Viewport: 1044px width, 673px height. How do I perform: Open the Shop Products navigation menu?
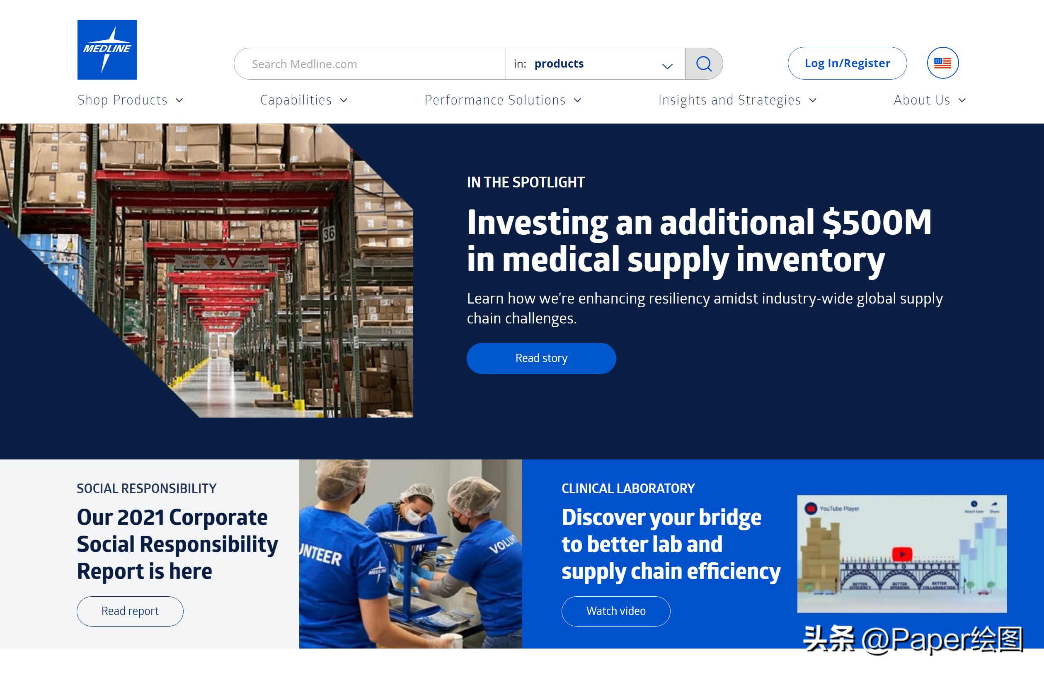pos(131,100)
